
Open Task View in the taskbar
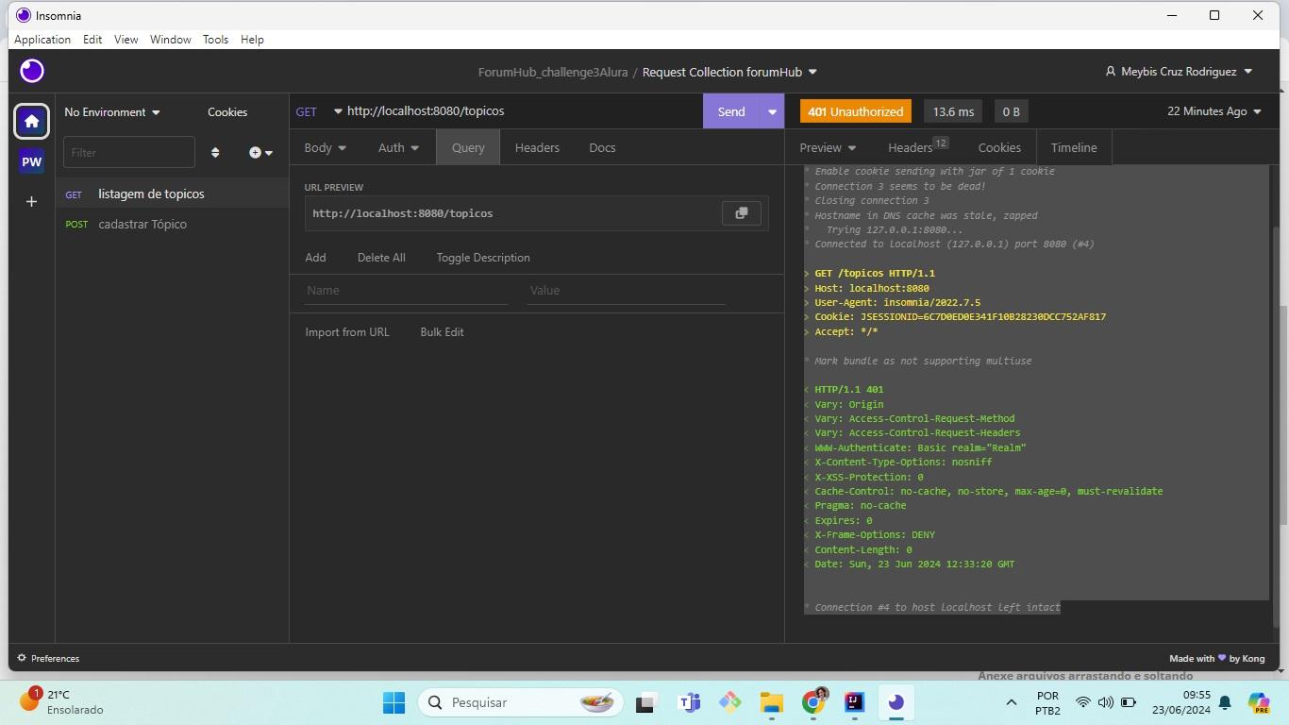click(x=645, y=702)
